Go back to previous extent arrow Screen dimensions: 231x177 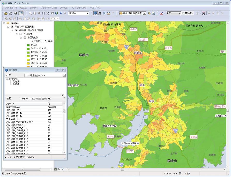tap(61, 13)
